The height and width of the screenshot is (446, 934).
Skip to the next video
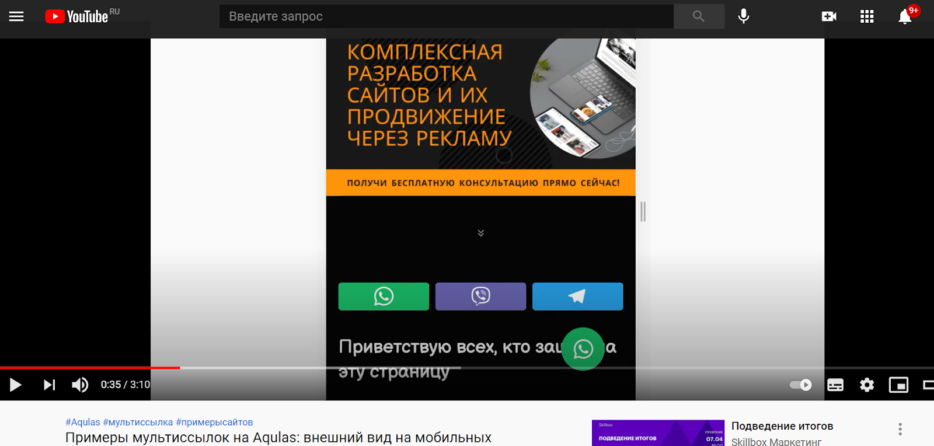click(x=50, y=385)
